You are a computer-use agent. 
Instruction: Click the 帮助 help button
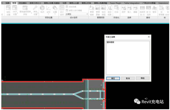pyautogui.click(x=142, y=78)
